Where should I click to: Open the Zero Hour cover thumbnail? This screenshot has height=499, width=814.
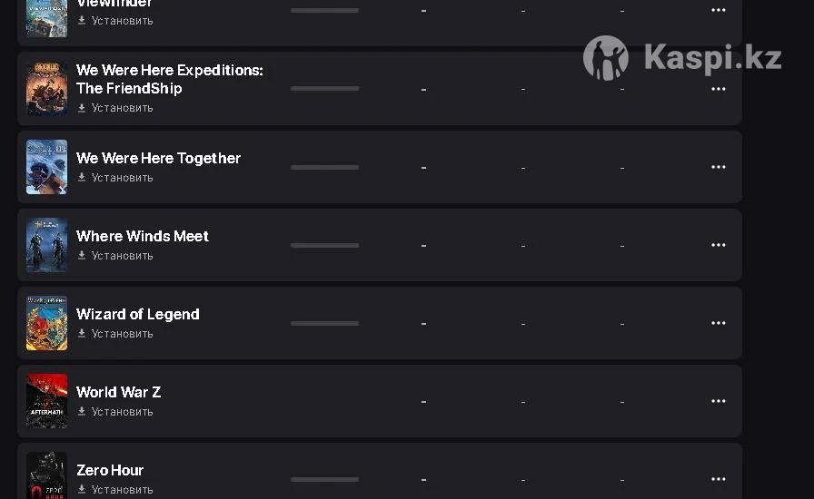[46, 475]
